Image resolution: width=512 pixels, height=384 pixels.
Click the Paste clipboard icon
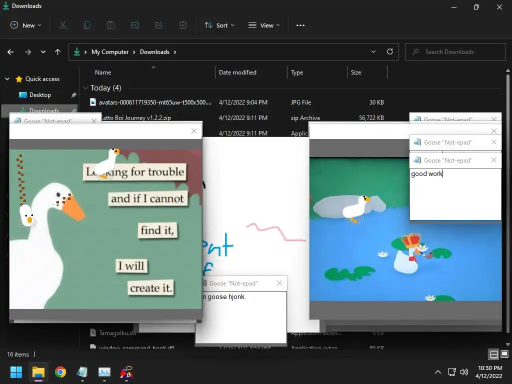coord(110,25)
